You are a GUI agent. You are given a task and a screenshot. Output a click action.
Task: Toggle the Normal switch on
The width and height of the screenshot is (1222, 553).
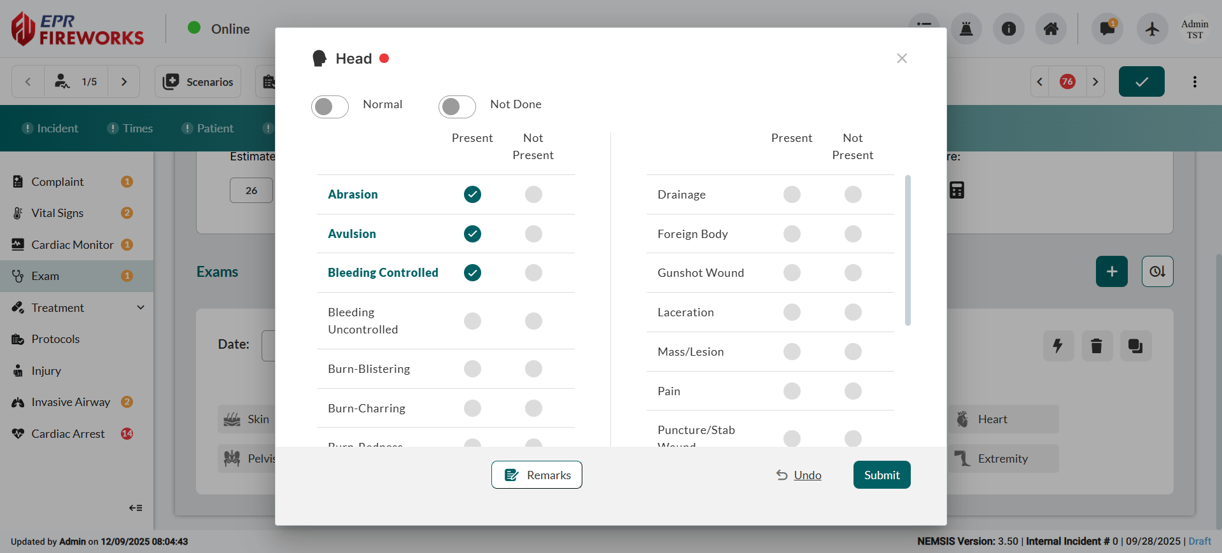tap(330, 106)
